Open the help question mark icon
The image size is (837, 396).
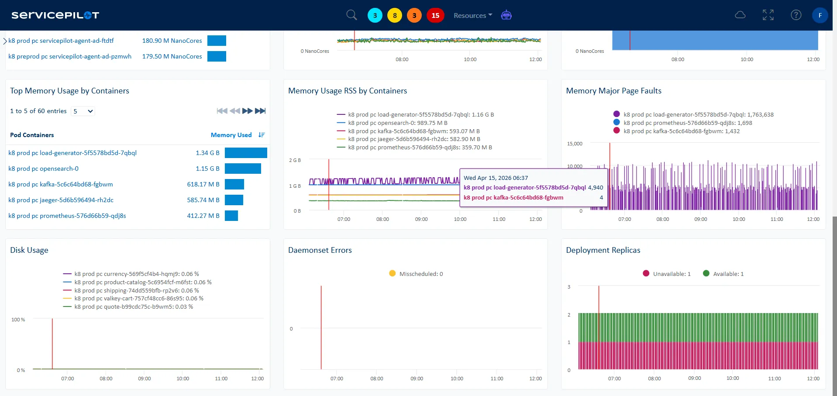pos(796,14)
